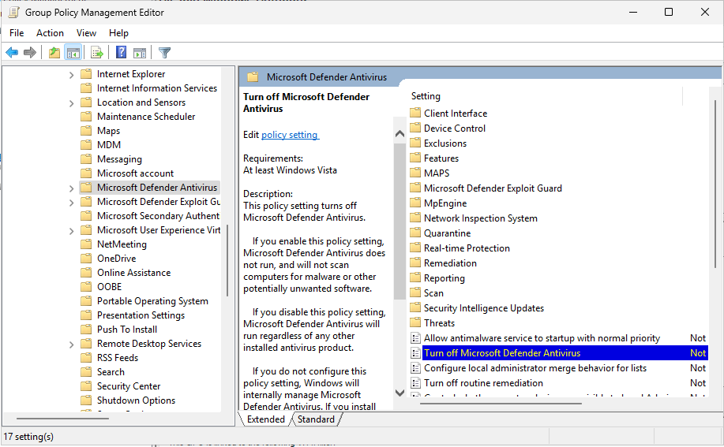Click the MpEngine folder icon
The width and height of the screenshot is (724, 447).
pyautogui.click(x=415, y=203)
